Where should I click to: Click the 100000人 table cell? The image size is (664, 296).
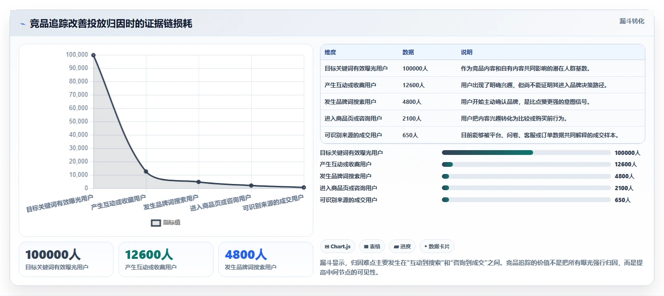point(415,69)
